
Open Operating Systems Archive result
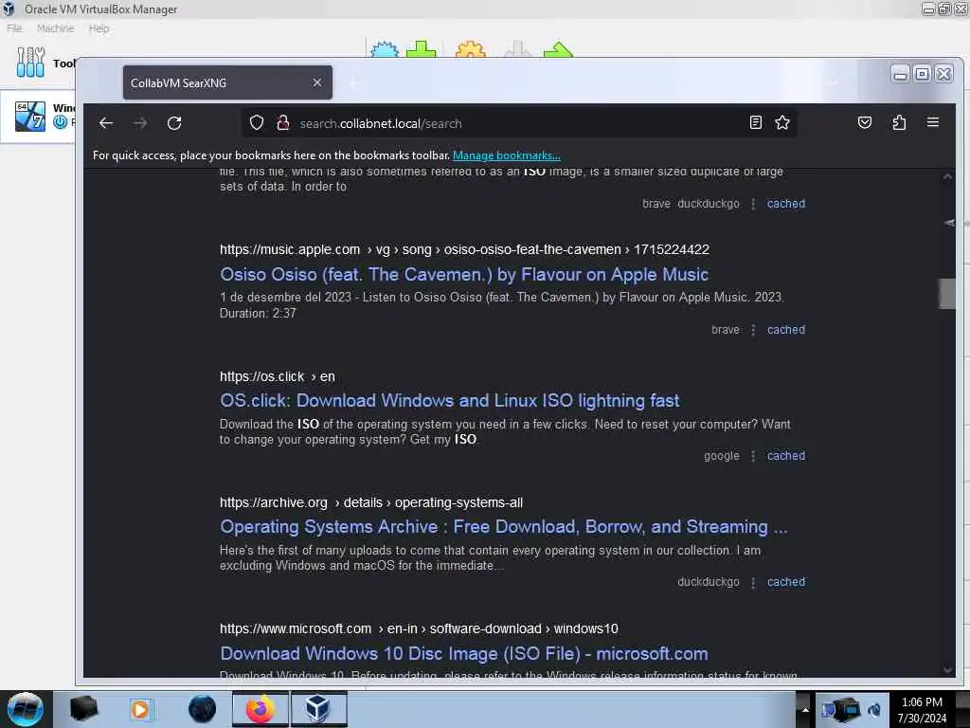point(504,527)
